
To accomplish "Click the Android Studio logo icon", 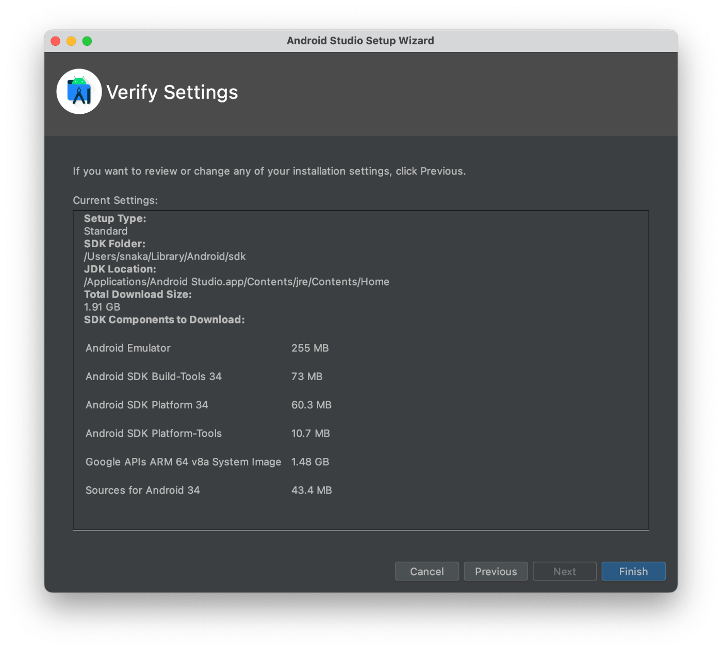I will (x=79, y=92).
